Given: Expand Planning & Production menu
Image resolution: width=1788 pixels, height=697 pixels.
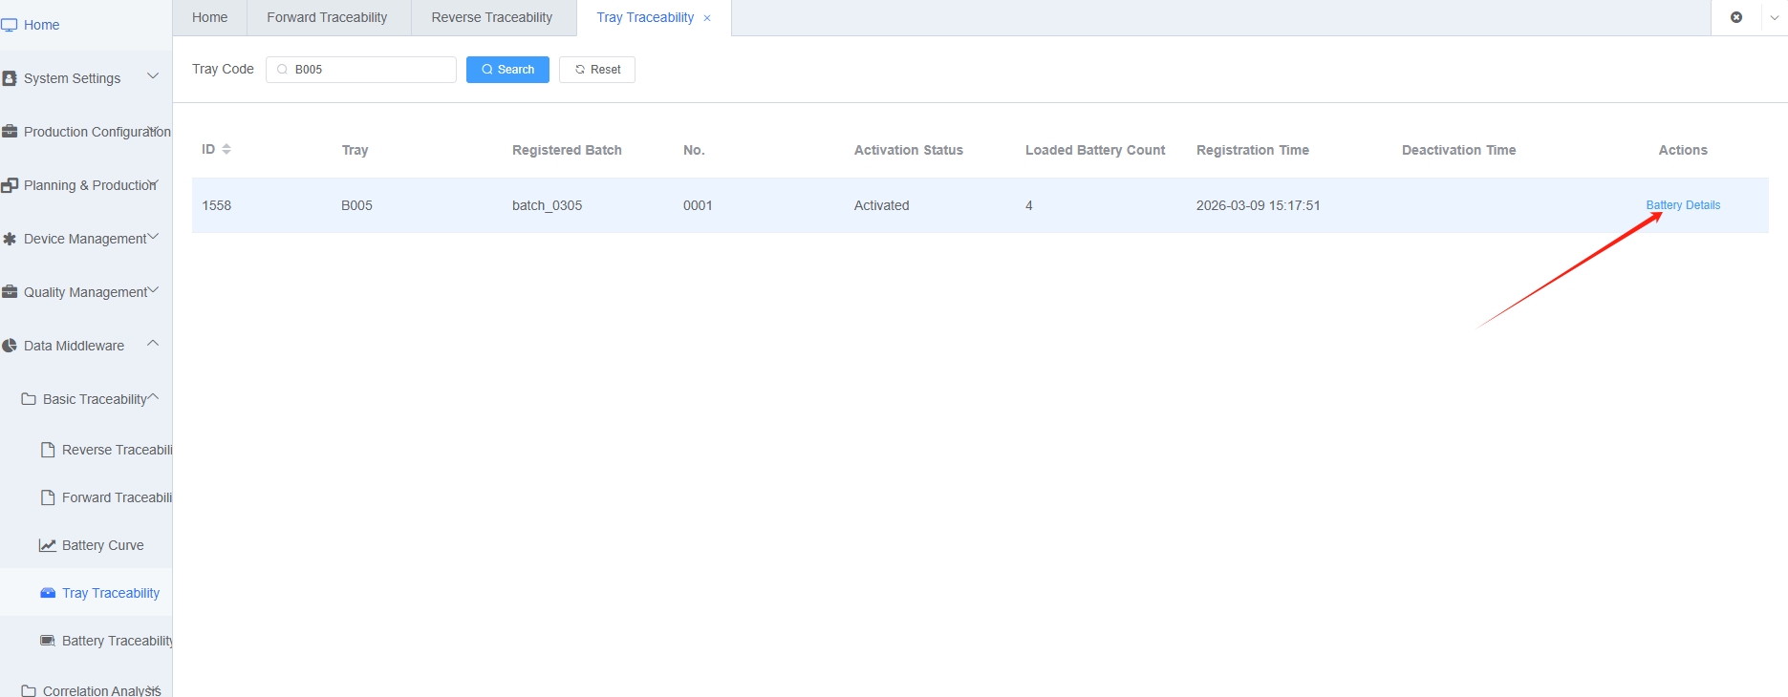Looking at the screenshot, I should click(x=153, y=183).
